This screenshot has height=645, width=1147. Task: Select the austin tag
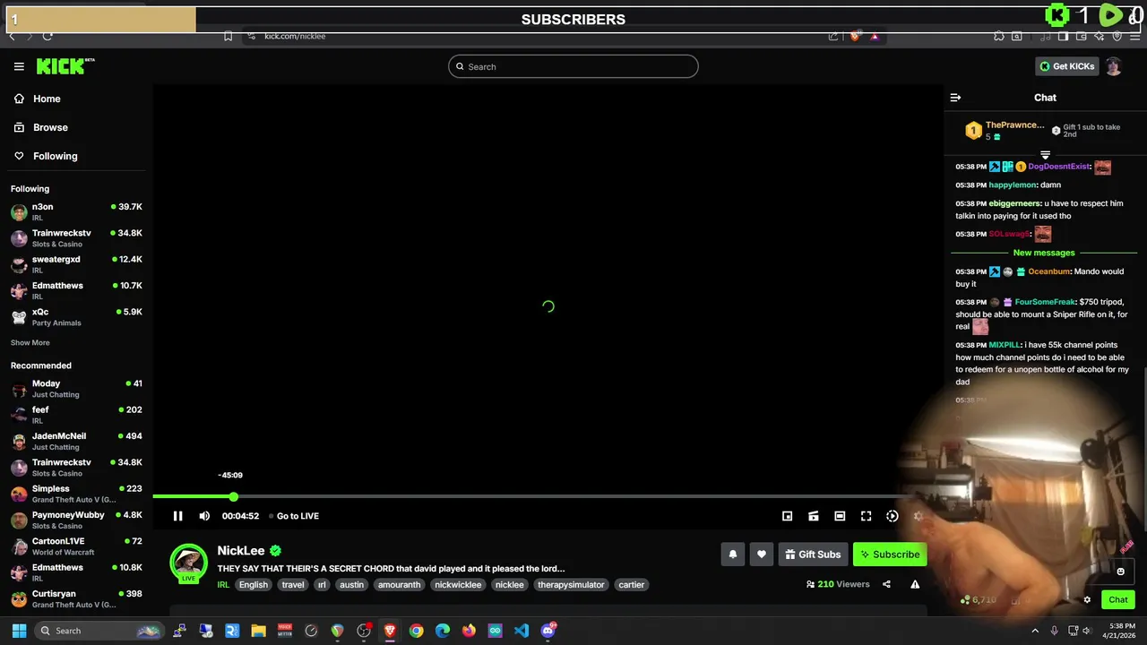click(351, 585)
